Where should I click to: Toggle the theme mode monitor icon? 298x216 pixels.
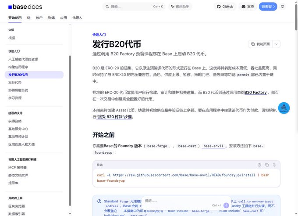283,7
